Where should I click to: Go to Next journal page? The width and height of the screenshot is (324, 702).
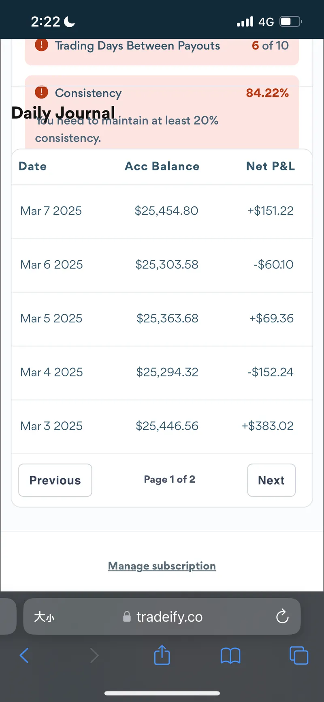tap(271, 480)
